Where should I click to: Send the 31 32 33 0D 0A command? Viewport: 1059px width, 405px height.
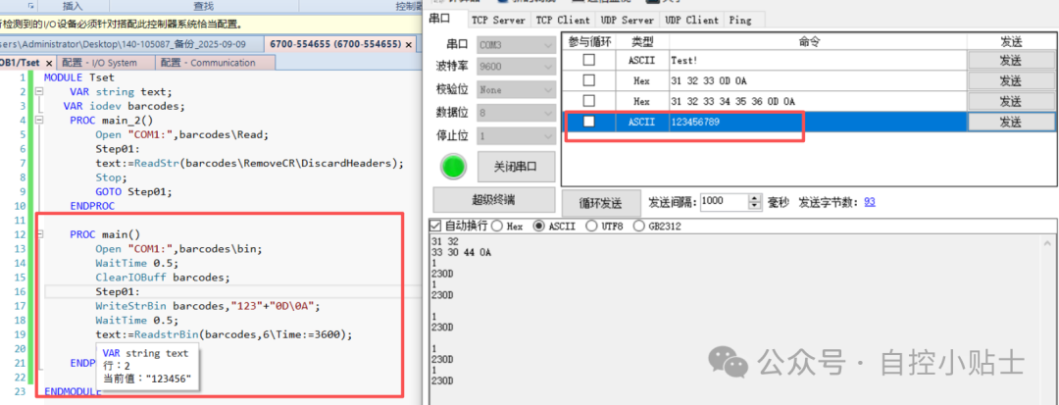coord(1010,80)
